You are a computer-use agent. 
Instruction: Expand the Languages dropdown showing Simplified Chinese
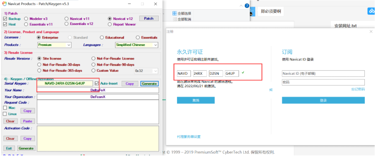point(136,45)
